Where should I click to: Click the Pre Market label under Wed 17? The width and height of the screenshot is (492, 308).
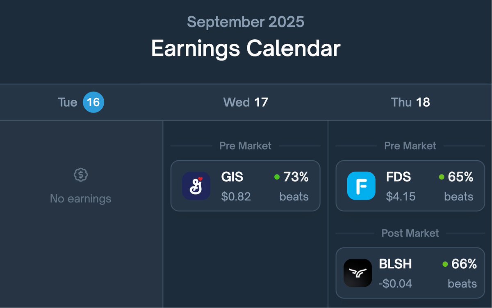coord(245,146)
